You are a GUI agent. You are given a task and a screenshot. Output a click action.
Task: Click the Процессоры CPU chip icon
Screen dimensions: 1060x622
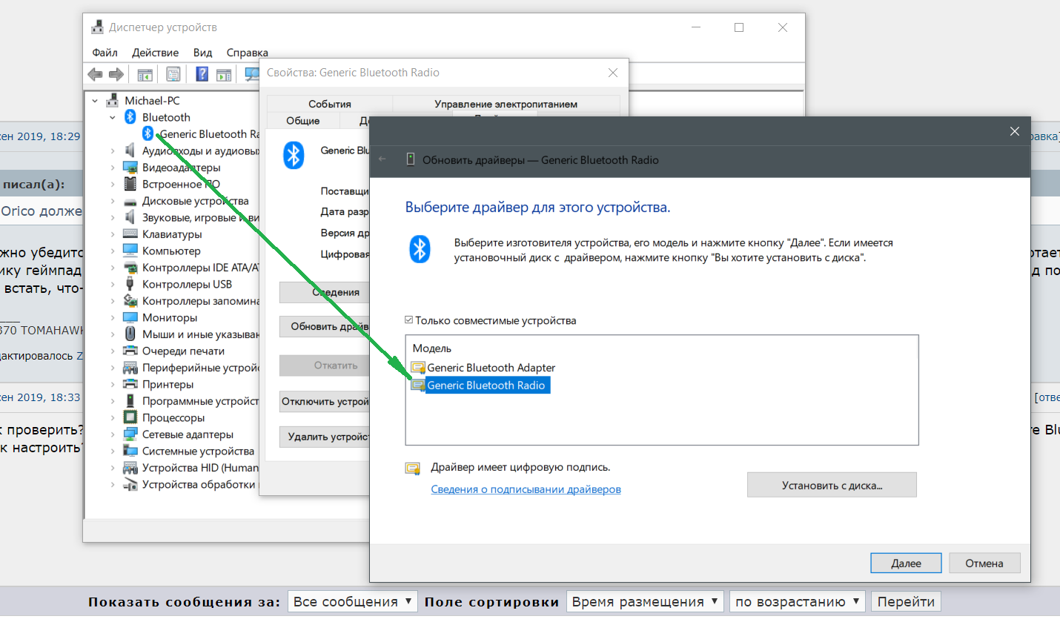coord(130,417)
